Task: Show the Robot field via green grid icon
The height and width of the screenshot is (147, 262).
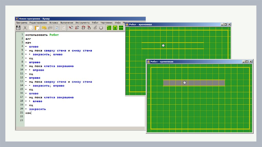Action: (x=109, y=28)
